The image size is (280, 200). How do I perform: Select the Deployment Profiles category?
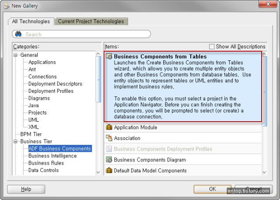[51, 91]
